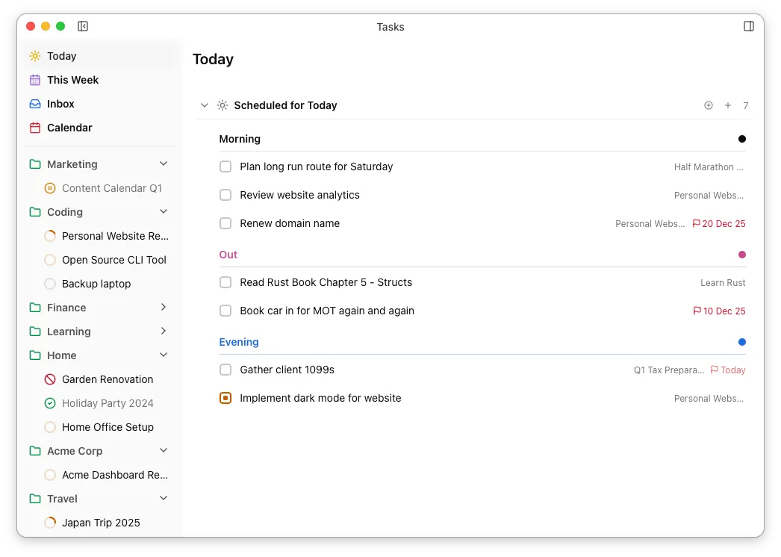The width and height of the screenshot is (781, 557).
Task: Open This Week view in sidebar
Action: [72, 80]
